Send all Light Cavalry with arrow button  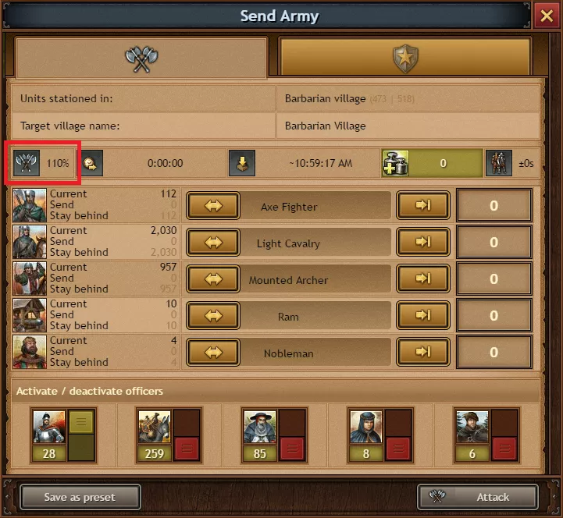click(x=423, y=242)
